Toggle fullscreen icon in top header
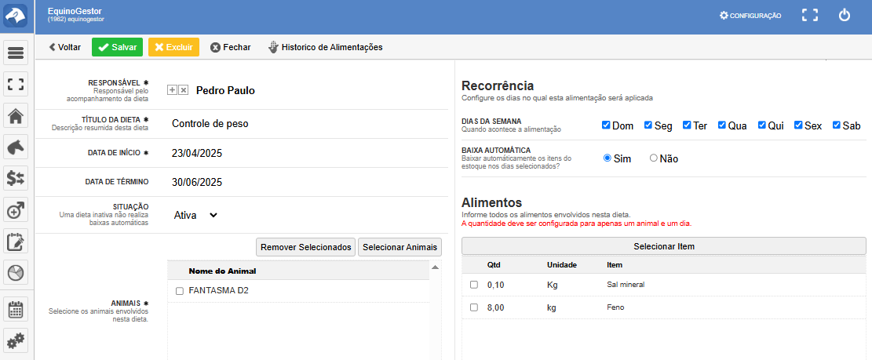Screen dimensions: 872x360 810,15
